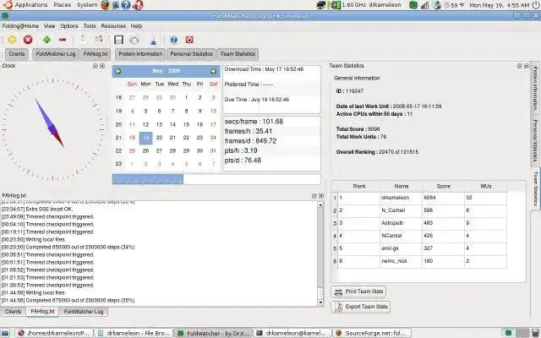This screenshot has height=338, width=541.
Task: Open the Places menu in top panel
Action: pyautogui.click(x=62, y=5)
